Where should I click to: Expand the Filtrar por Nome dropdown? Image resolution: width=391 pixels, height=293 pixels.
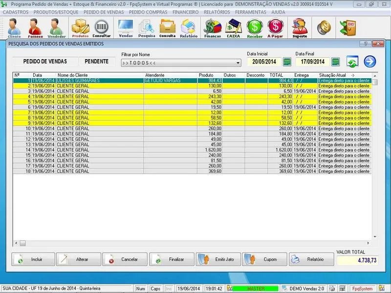[238, 63]
